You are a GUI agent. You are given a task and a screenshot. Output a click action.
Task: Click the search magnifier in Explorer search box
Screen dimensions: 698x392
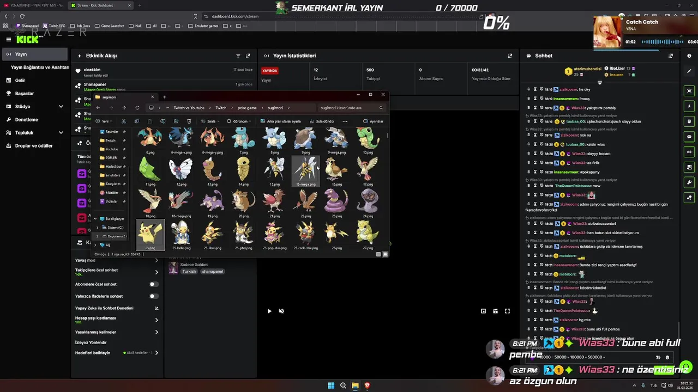click(x=381, y=108)
